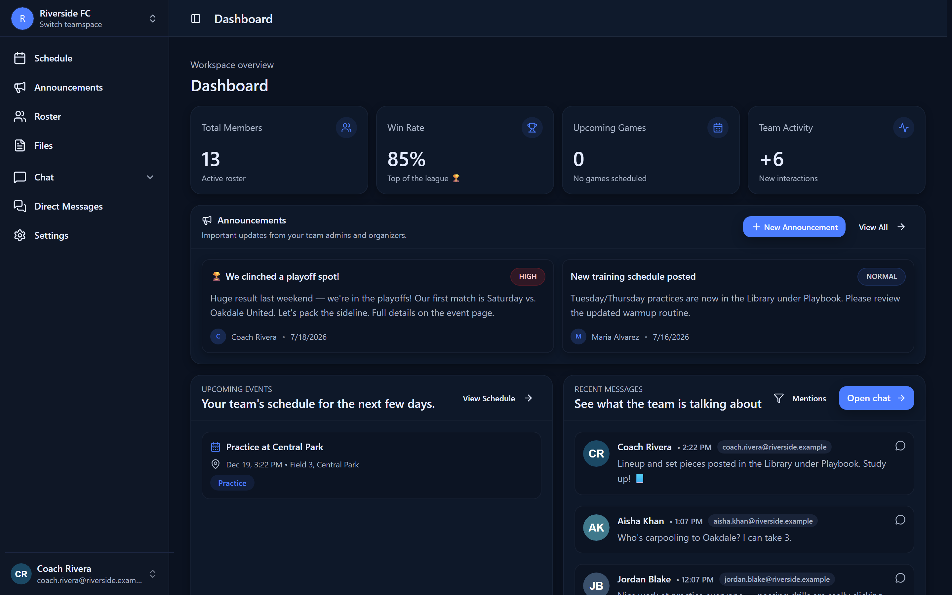952x595 pixels.
Task: Click coach.rivera@riverside.example email chip
Action: [x=774, y=447]
